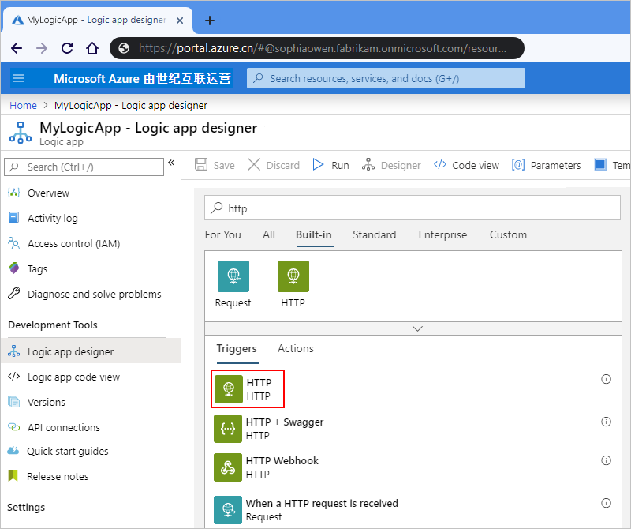Screen dimensions: 631x529
Task: Click the connector search box containing http
Action: [413, 208]
